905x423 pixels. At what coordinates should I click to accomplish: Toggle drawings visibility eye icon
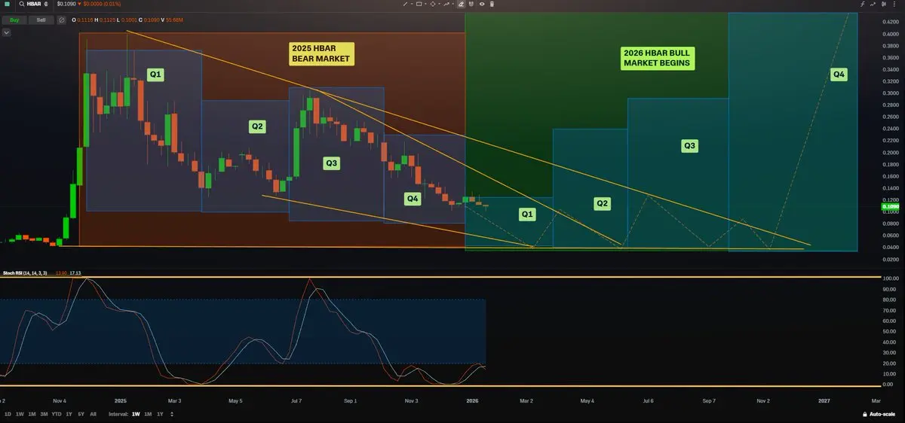(482, 4)
